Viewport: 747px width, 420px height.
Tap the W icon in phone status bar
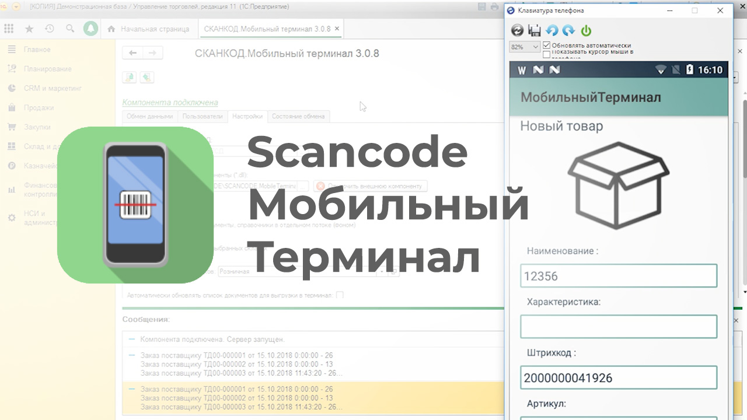[x=522, y=70]
